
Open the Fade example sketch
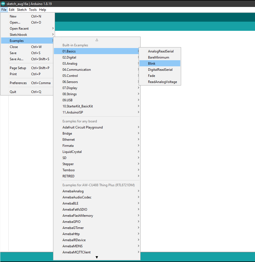coord(160,76)
